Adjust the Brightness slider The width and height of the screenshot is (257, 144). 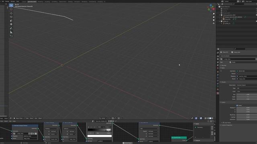click(247, 115)
